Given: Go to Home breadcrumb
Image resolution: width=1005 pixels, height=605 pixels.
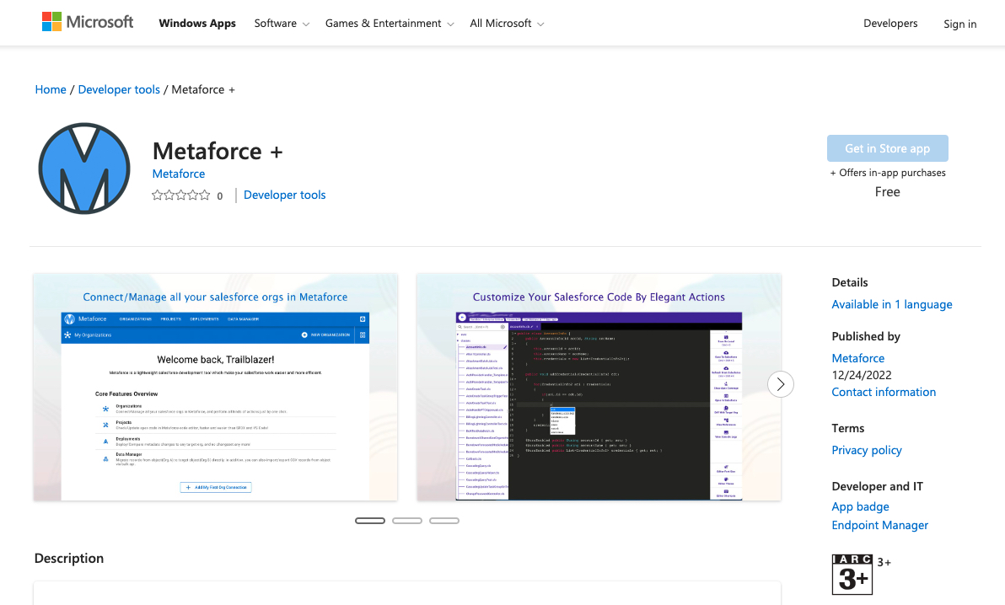Looking at the screenshot, I should [x=51, y=89].
